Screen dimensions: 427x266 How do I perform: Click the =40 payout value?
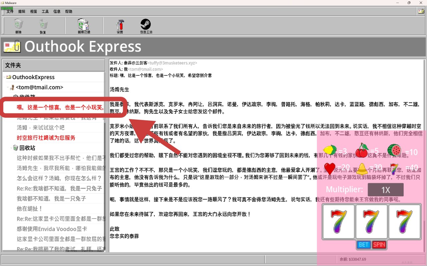[412, 168]
